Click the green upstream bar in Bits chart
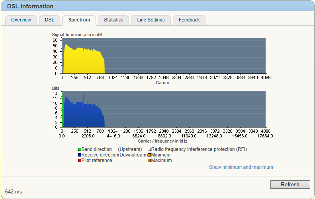The width and height of the screenshot is (315, 199). (63, 109)
